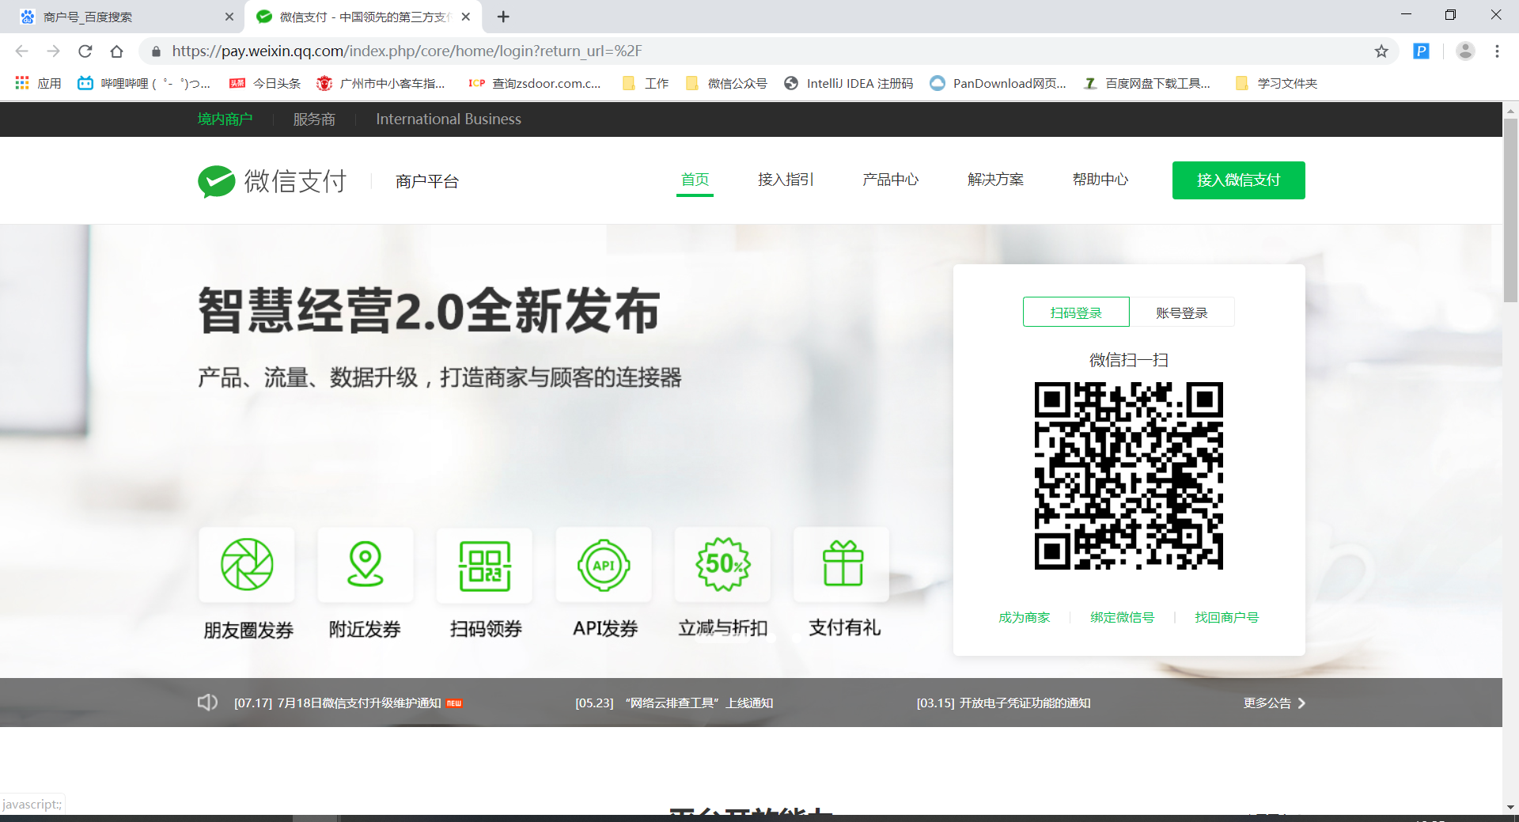Image resolution: width=1519 pixels, height=822 pixels.
Task: Open the 扫码领券 QR scan icon
Action: point(485,565)
